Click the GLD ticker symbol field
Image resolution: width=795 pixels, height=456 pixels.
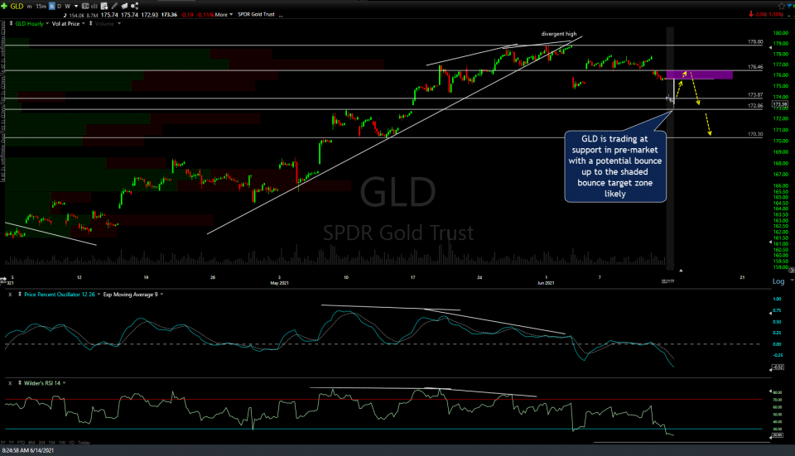(17, 6)
